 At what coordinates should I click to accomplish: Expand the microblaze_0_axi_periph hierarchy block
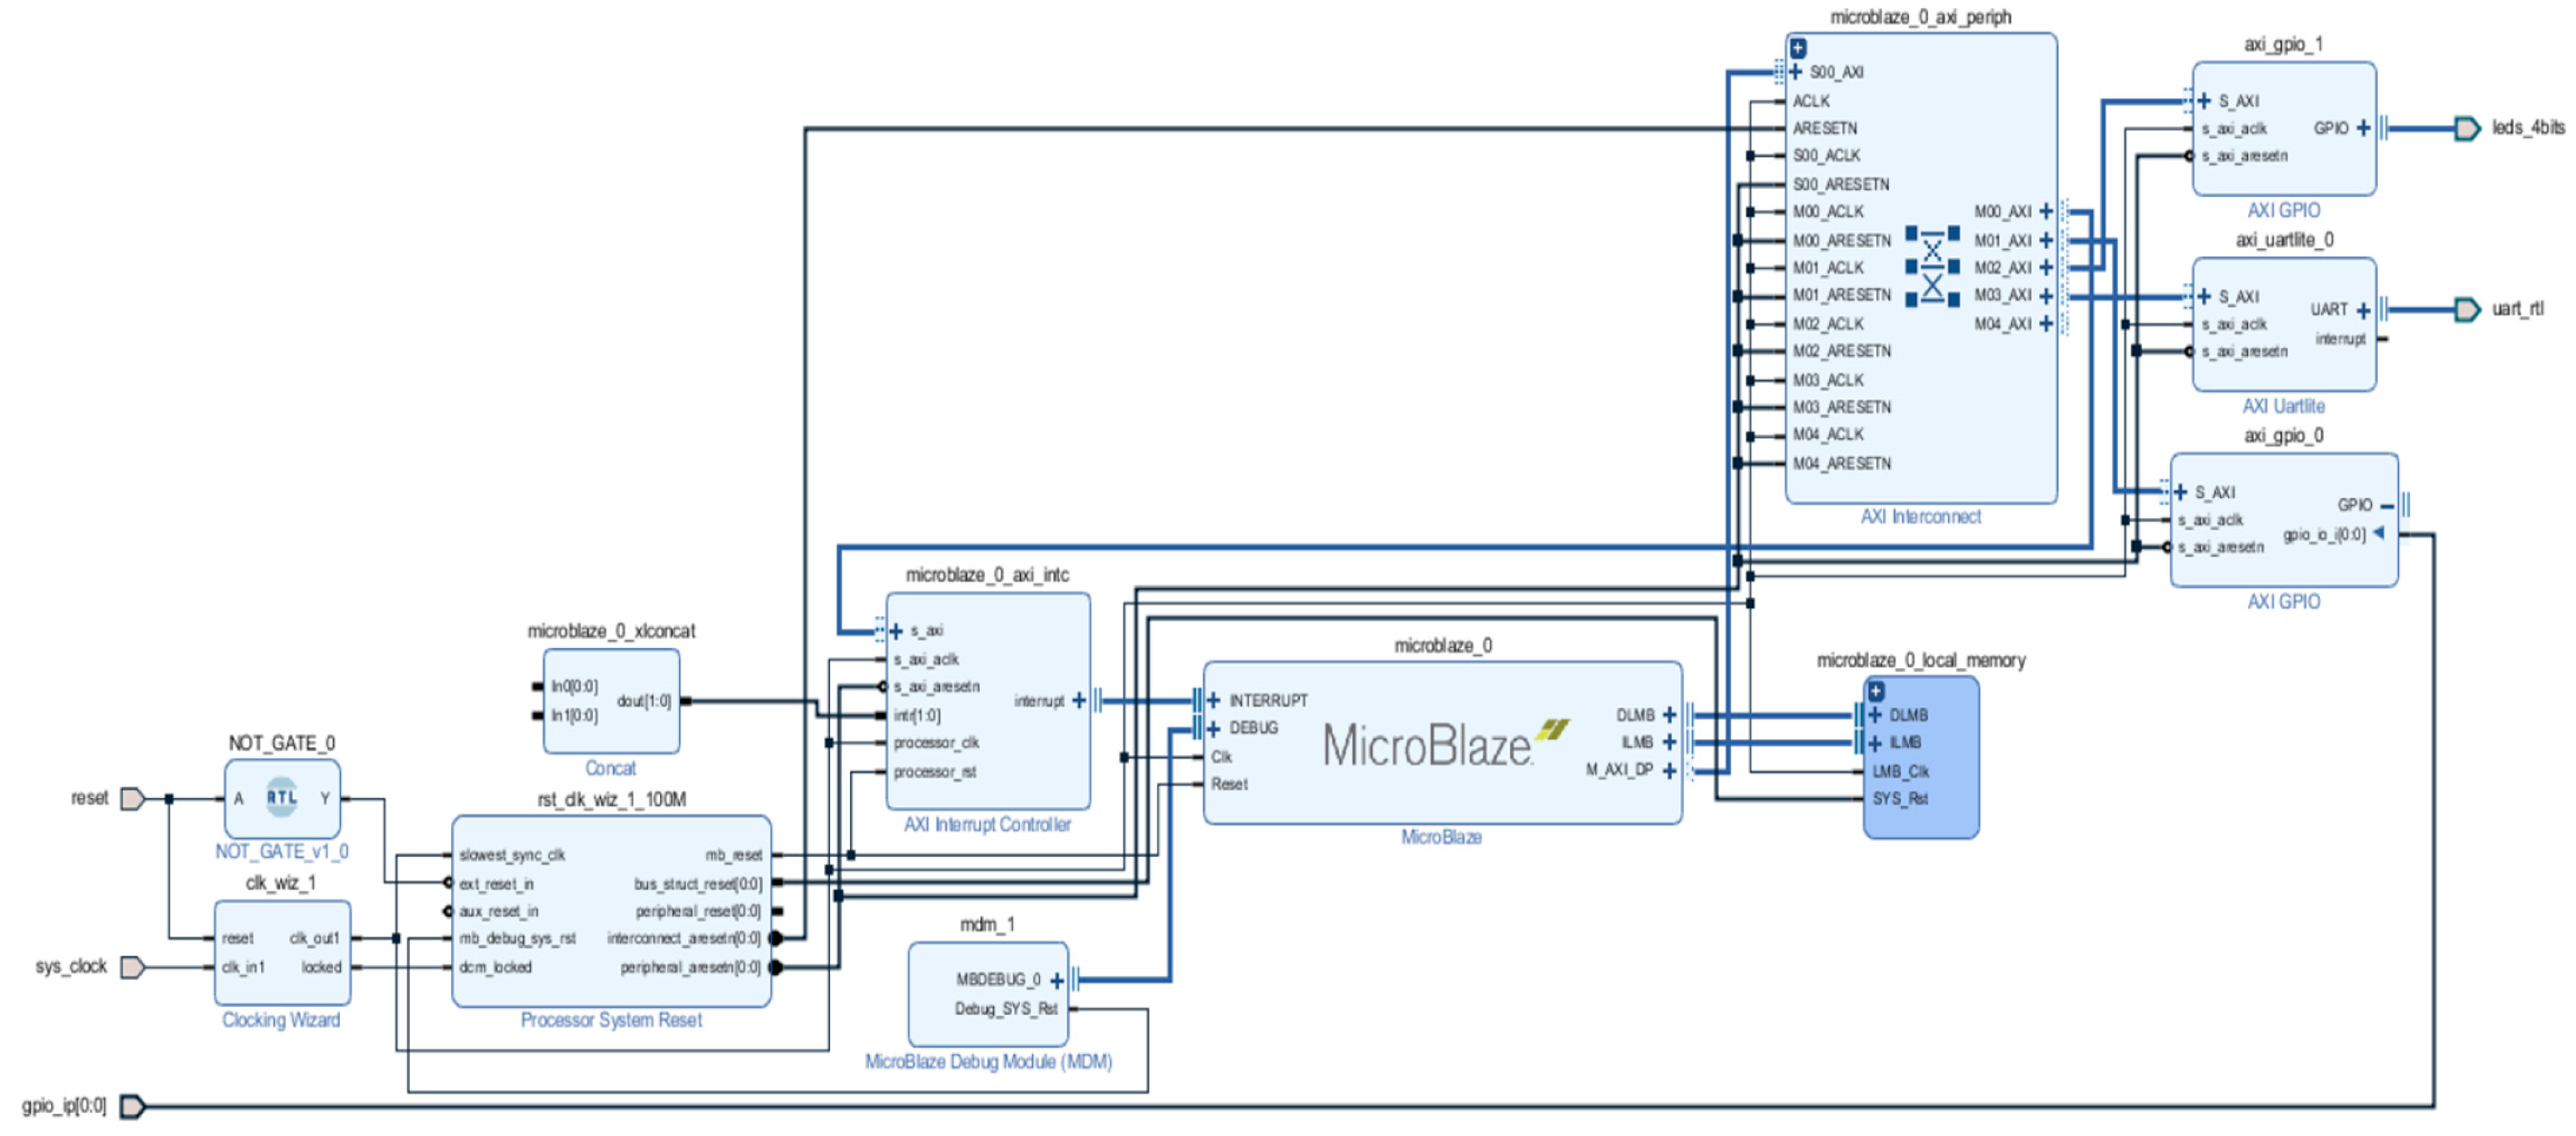pyautogui.click(x=1798, y=47)
